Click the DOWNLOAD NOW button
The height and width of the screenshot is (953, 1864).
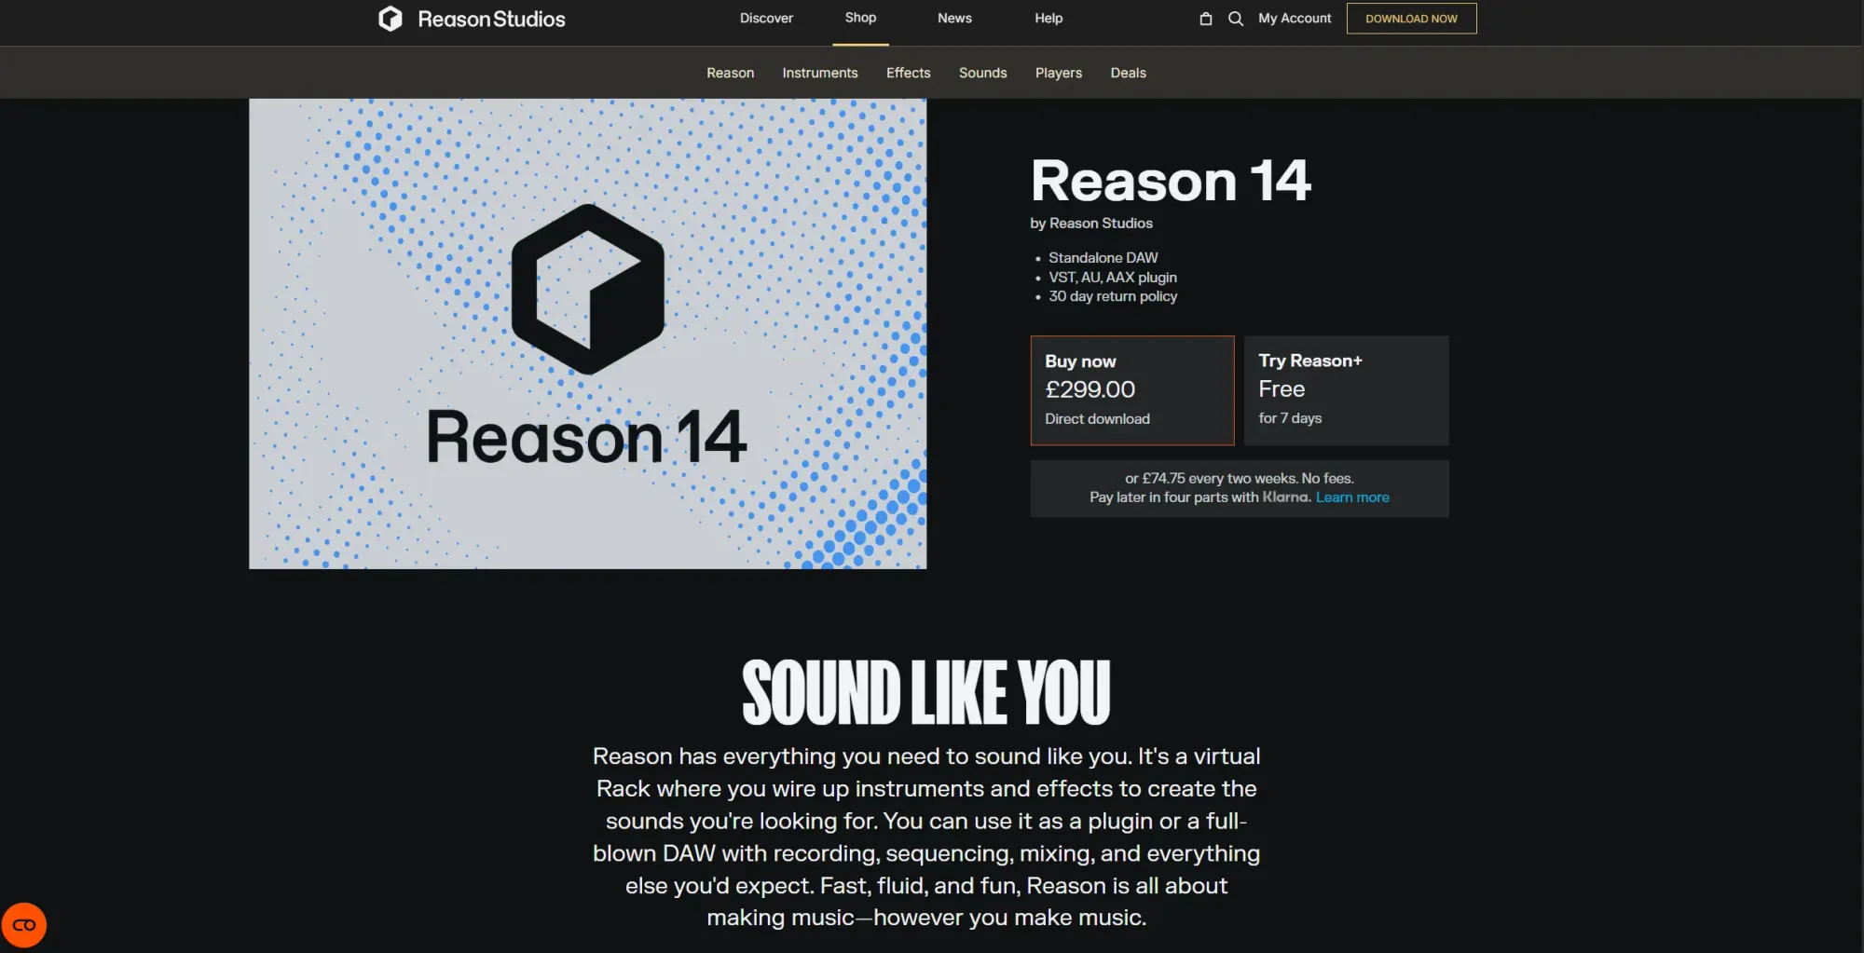coord(1411,19)
